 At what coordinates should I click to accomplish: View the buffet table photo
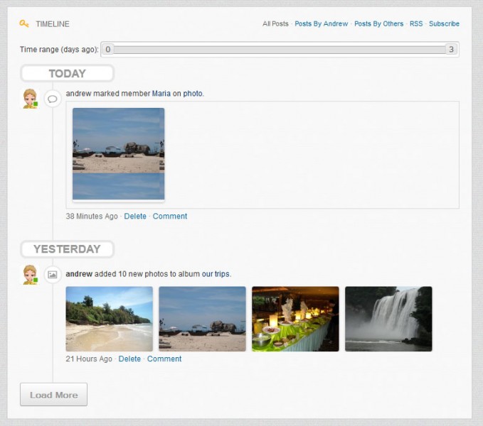point(295,319)
